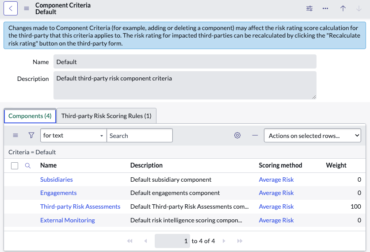Jump to last page of the list

[240, 241]
